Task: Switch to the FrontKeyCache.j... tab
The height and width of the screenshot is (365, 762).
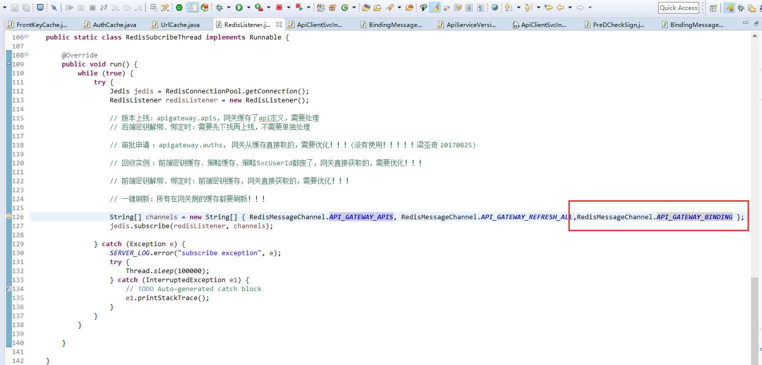Action: [x=38, y=24]
